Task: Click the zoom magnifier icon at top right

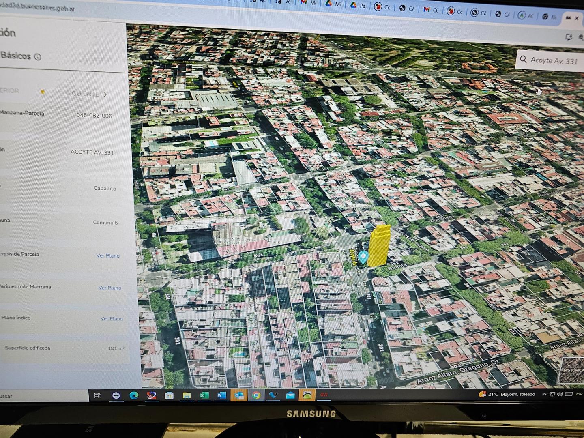Action: 581,37
